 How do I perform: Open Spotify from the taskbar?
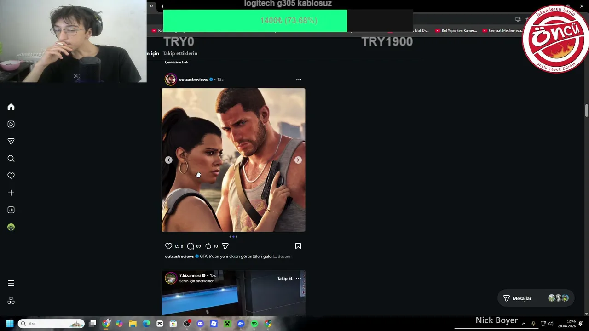(254, 324)
